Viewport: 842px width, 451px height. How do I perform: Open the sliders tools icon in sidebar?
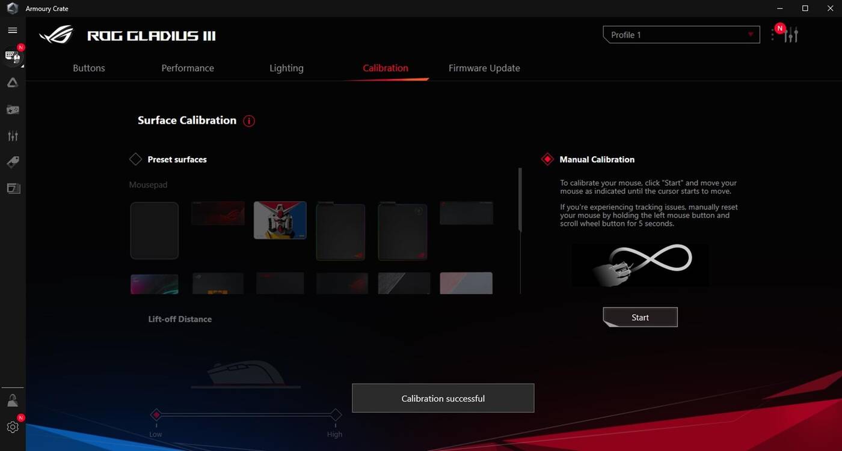pyautogui.click(x=13, y=136)
